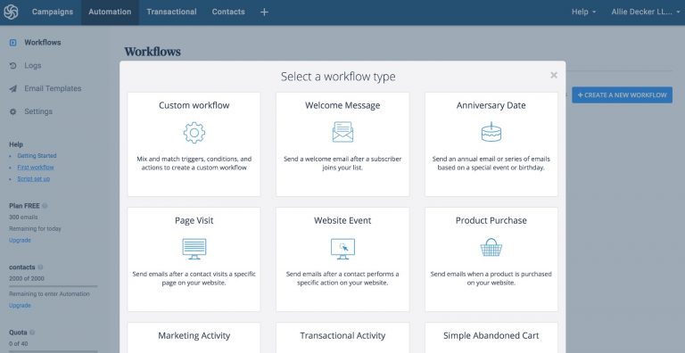Viewport: 685px width, 353px height.
Task: Open the Getting Started help link
Action: [x=37, y=155]
